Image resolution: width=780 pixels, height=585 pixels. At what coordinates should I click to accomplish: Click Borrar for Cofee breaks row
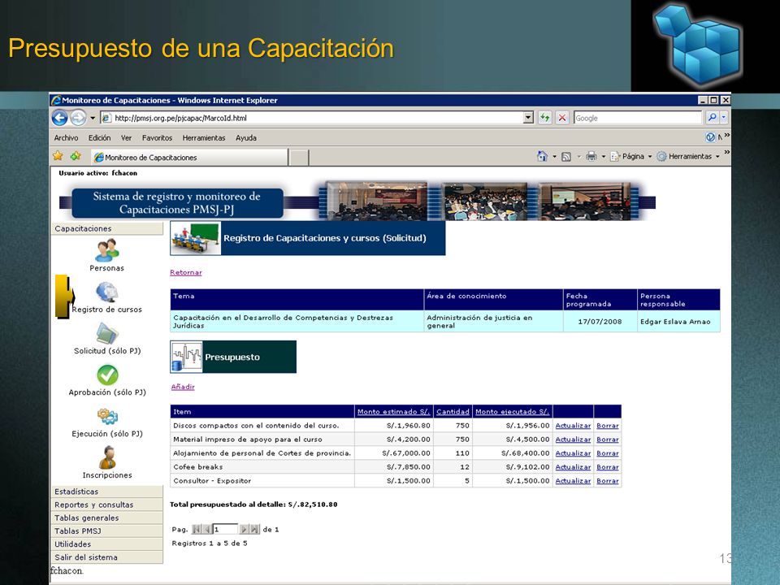point(608,467)
